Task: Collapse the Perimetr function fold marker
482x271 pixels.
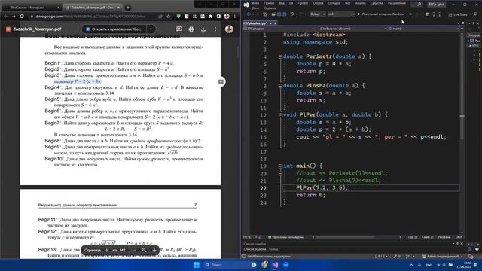Action: tap(280, 56)
